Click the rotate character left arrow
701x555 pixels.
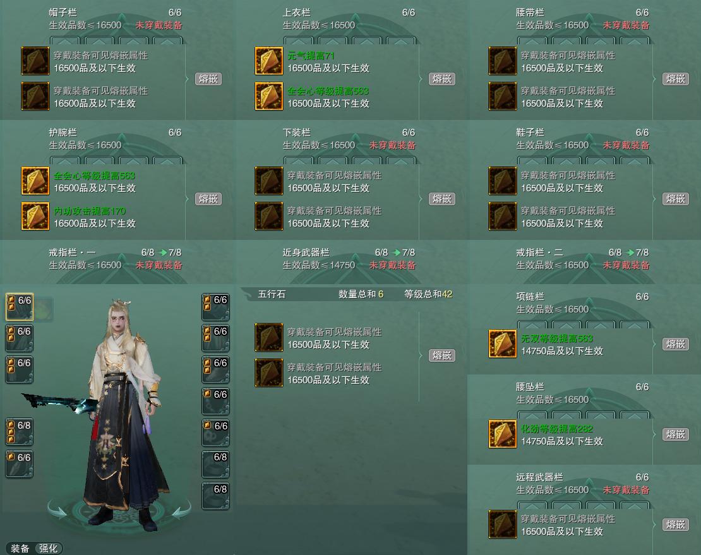pos(57,510)
